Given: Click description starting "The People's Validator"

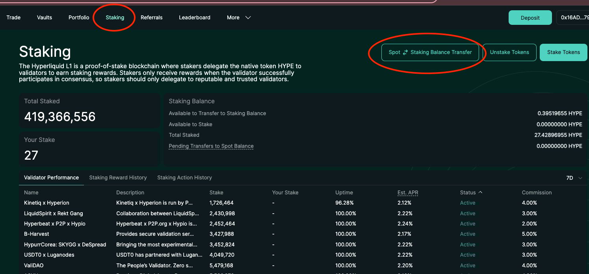Looking at the screenshot, I should (155, 265).
